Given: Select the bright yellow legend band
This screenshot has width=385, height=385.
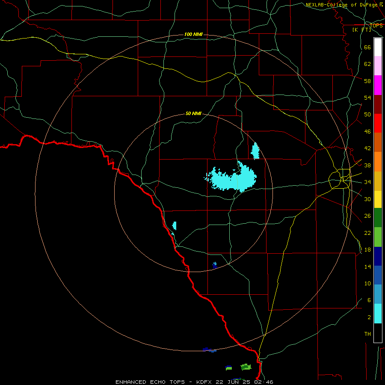Looking at the screenshot, I should coord(378,199).
